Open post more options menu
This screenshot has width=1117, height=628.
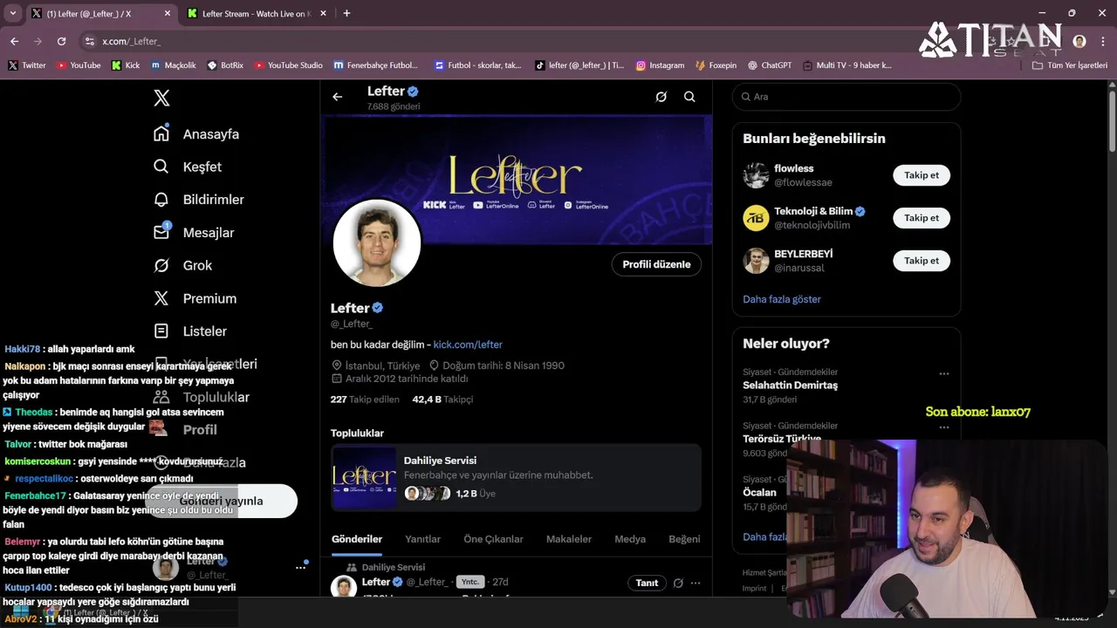[x=696, y=583]
